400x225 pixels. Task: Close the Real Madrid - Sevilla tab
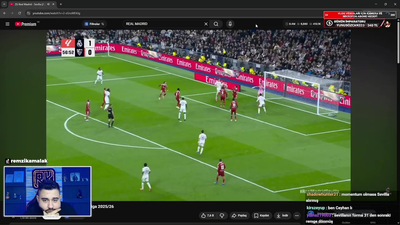(x=53, y=4)
